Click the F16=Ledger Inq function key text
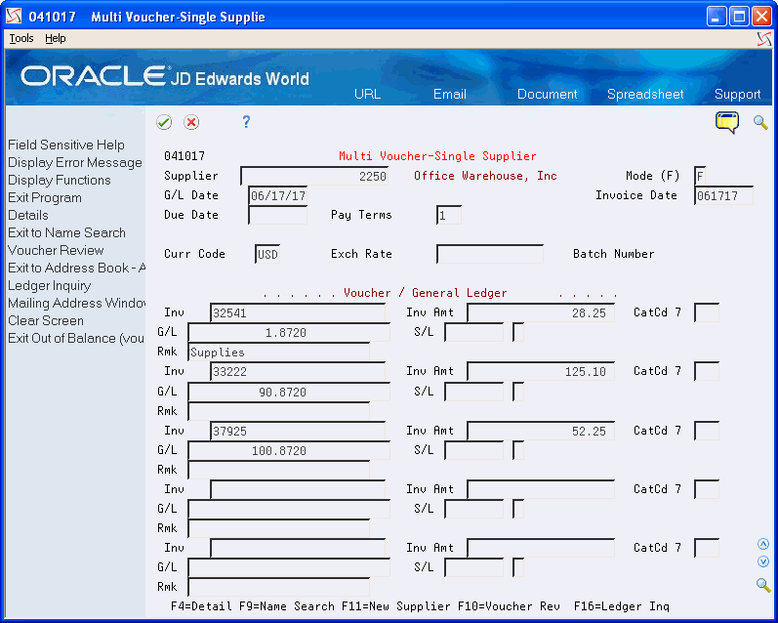778x623 pixels. click(621, 606)
